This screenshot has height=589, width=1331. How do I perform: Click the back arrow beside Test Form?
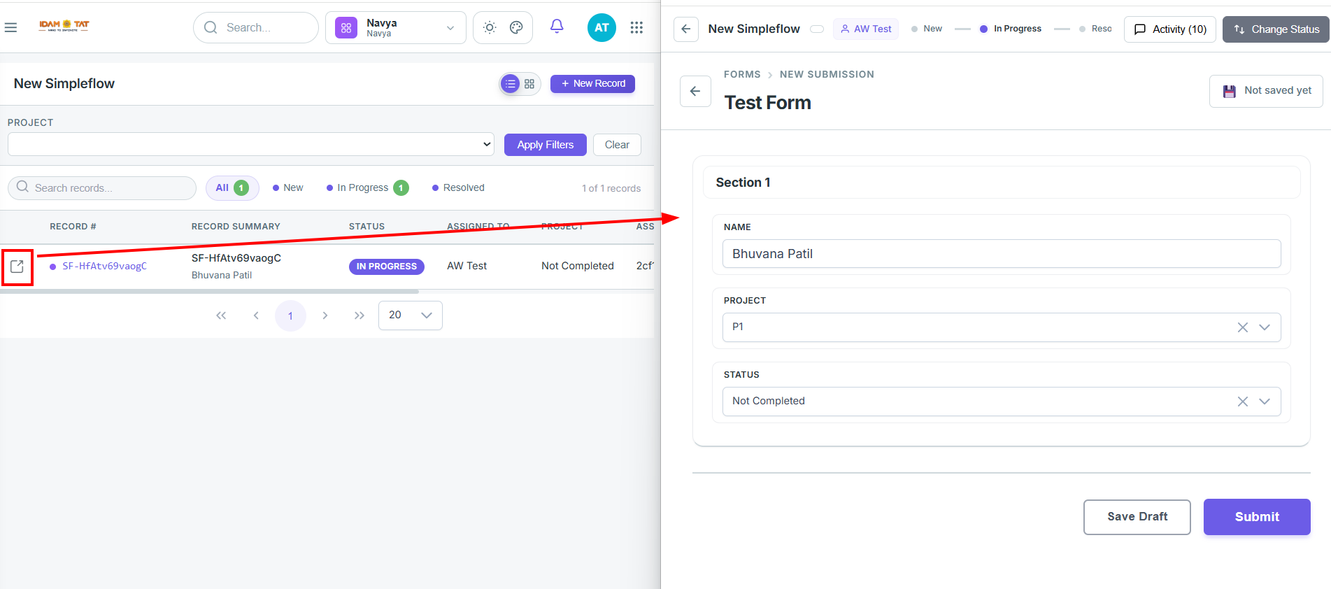coord(695,91)
